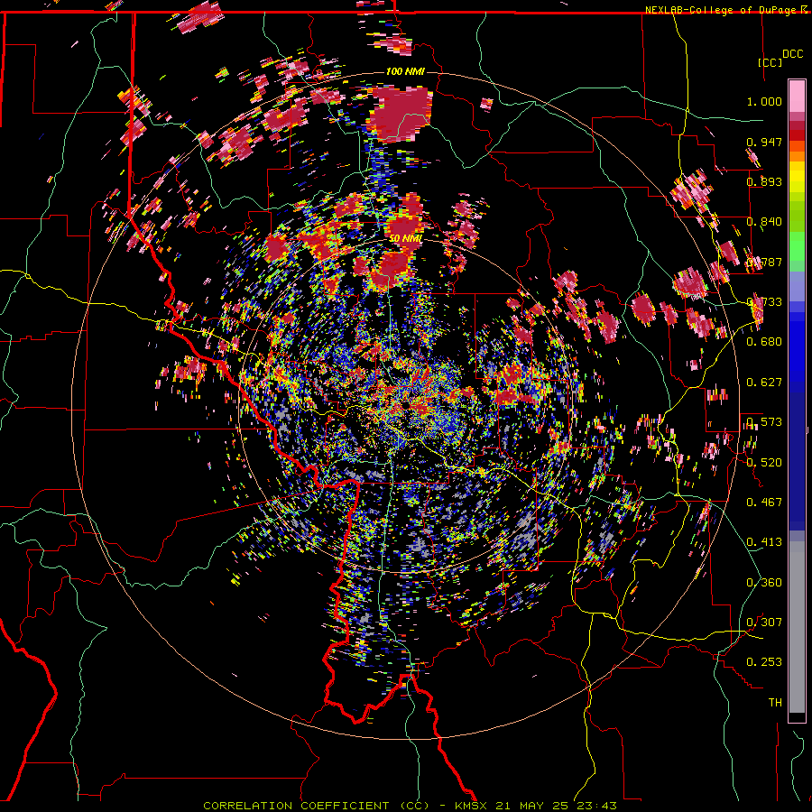The width and height of the screenshot is (812, 812).
Task: Select the 0.573 color scale label
Action: pyautogui.click(x=764, y=422)
